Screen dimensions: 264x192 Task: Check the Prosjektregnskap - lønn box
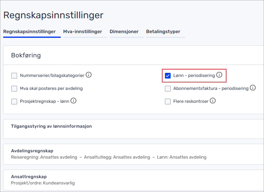tap(14, 102)
